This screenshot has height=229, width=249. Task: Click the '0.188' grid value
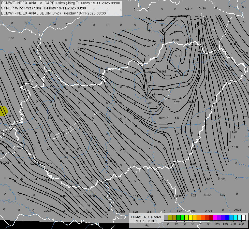(x=235, y=147)
